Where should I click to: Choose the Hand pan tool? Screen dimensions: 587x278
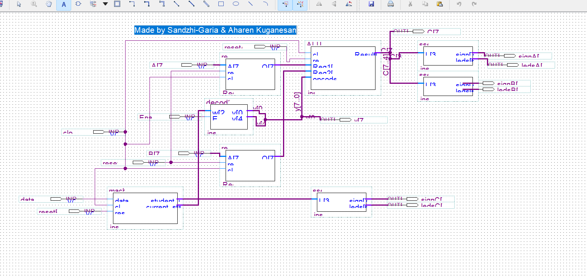[x=49, y=4]
